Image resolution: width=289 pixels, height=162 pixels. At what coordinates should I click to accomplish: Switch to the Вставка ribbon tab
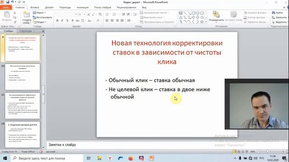(x=35, y=7)
